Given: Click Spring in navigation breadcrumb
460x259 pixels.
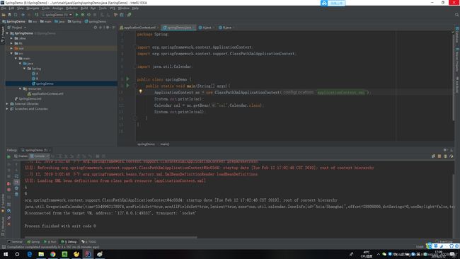Looking at the screenshot, I should coord(74,21).
